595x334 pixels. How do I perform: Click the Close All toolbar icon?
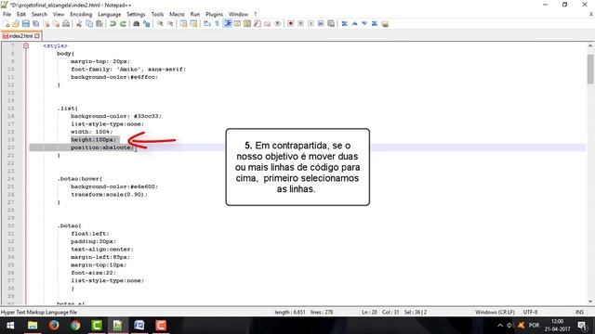click(x=56, y=23)
